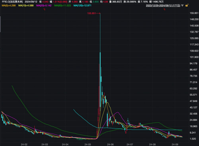Click the left edge scrollbar handle
The image size is (199, 146).
click(0, 24)
